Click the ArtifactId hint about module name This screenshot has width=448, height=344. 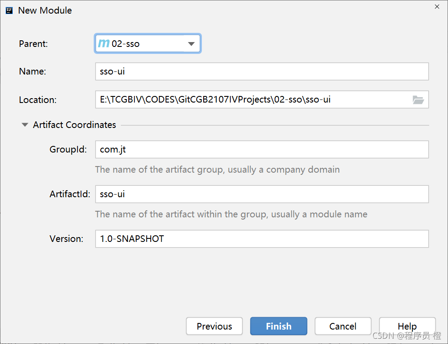pos(231,214)
